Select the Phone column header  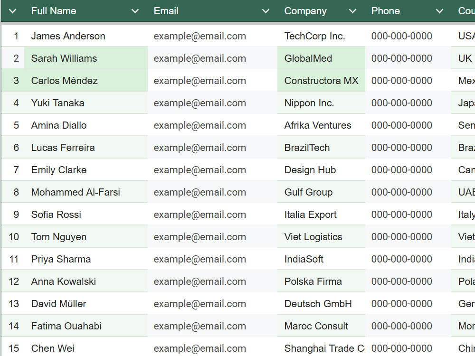pos(408,11)
